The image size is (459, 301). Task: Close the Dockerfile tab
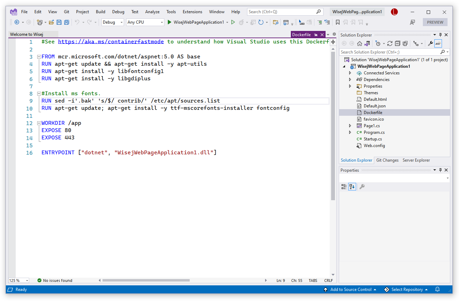(x=322, y=35)
